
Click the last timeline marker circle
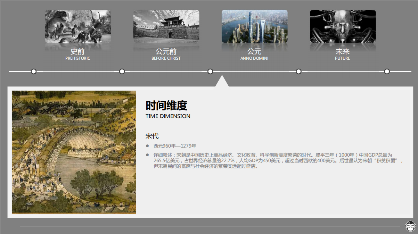(387, 72)
